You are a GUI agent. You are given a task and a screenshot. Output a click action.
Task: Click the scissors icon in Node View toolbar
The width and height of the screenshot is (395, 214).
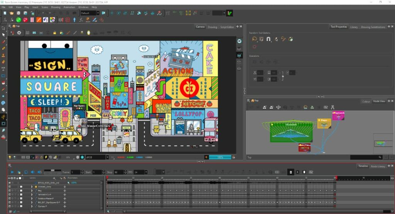point(333,107)
